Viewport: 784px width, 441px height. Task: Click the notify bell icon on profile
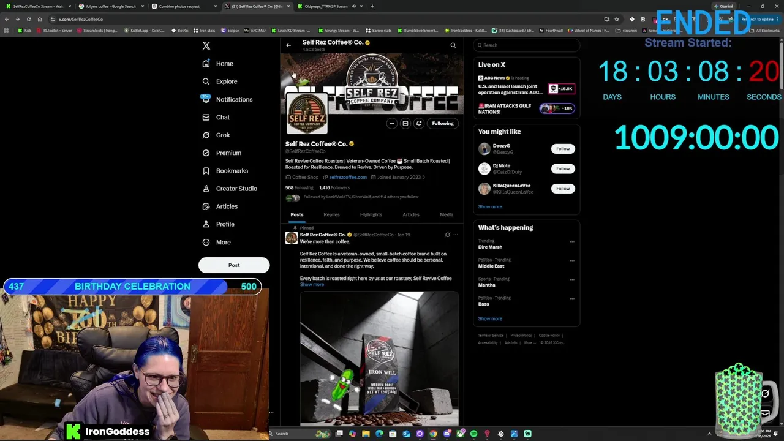(419, 123)
